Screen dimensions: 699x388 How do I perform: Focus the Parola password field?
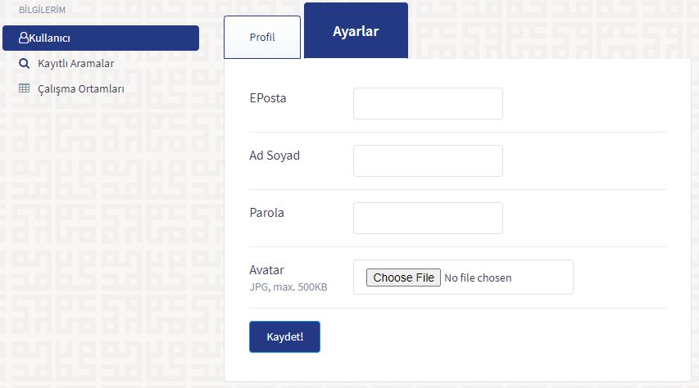tap(428, 219)
